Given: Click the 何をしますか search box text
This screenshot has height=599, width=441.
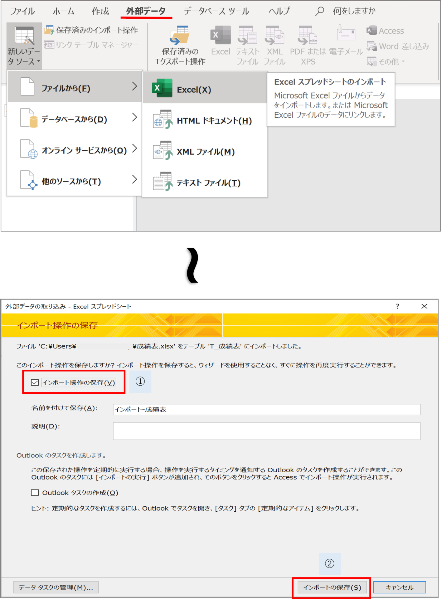Looking at the screenshot, I should click(x=354, y=11).
